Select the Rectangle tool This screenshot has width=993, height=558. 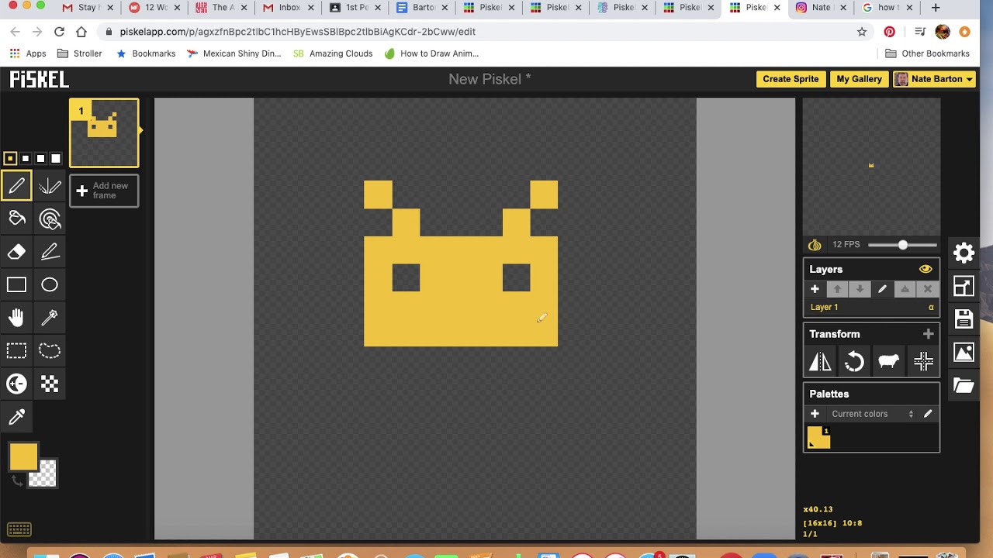[16, 285]
